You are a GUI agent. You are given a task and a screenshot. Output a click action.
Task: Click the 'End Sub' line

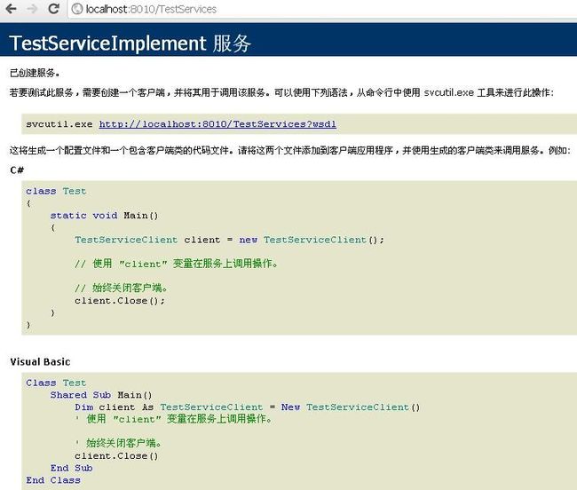(71, 468)
